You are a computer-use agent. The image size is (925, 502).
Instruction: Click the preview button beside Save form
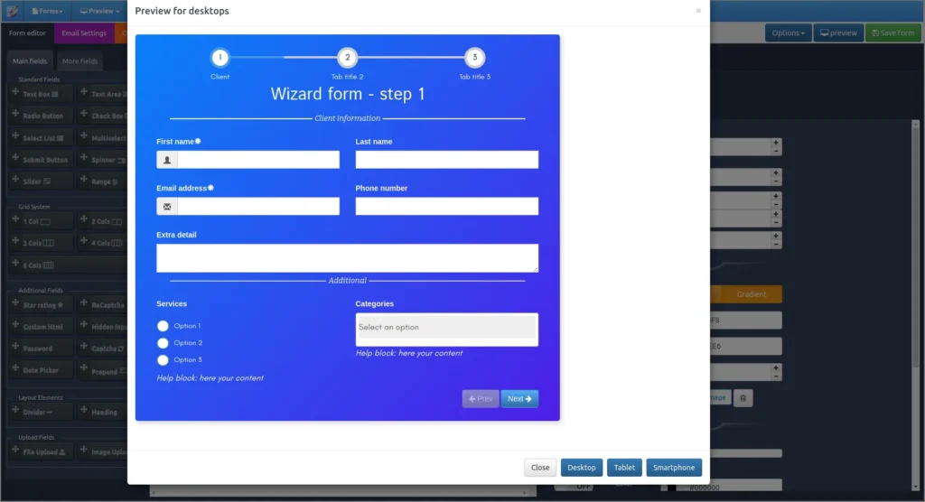pos(838,33)
